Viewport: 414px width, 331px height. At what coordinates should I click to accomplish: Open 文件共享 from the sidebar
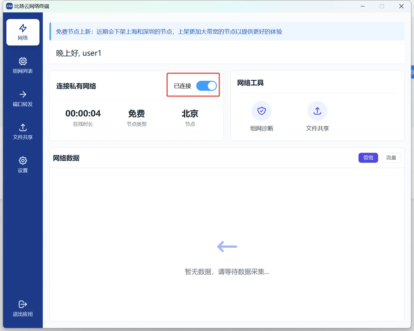pyautogui.click(x=23, y=132)
